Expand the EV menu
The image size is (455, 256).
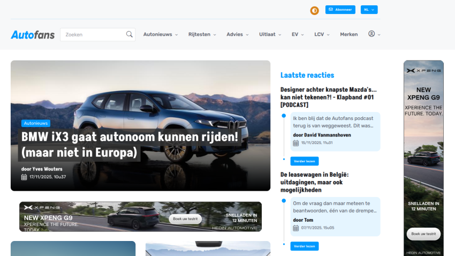(298, 34)
